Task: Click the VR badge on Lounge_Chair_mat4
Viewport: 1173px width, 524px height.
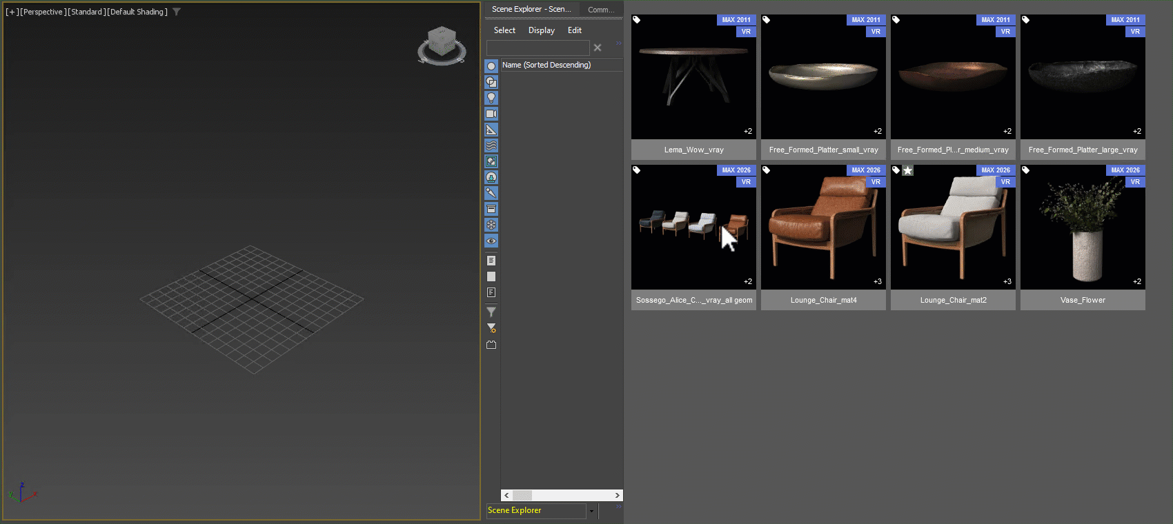Action: 876,182
